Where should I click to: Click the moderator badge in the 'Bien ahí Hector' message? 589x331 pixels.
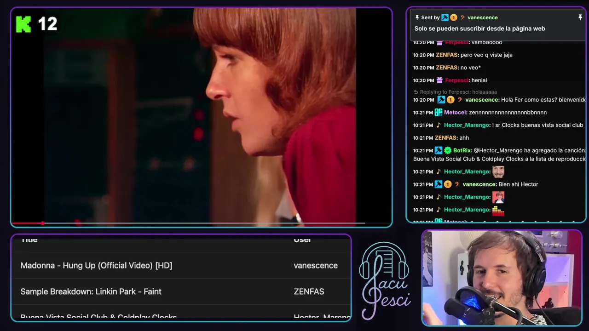pos(439,184)
